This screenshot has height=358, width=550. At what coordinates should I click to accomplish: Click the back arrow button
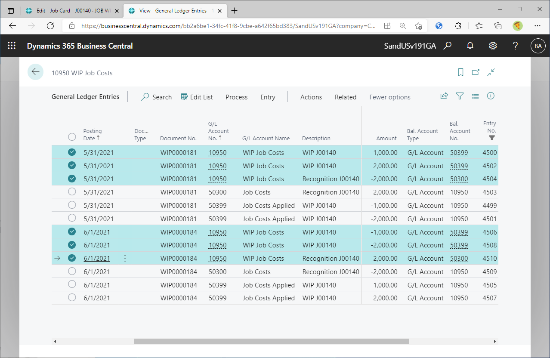pos(35,72)
